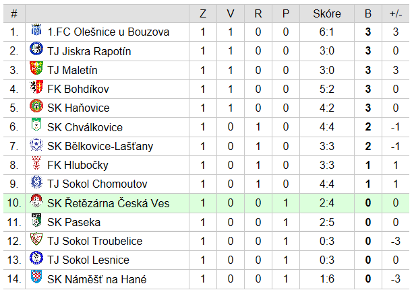Open the SK Paseka team name
Viewport: 414px width, 292px height.
[74, 222]
